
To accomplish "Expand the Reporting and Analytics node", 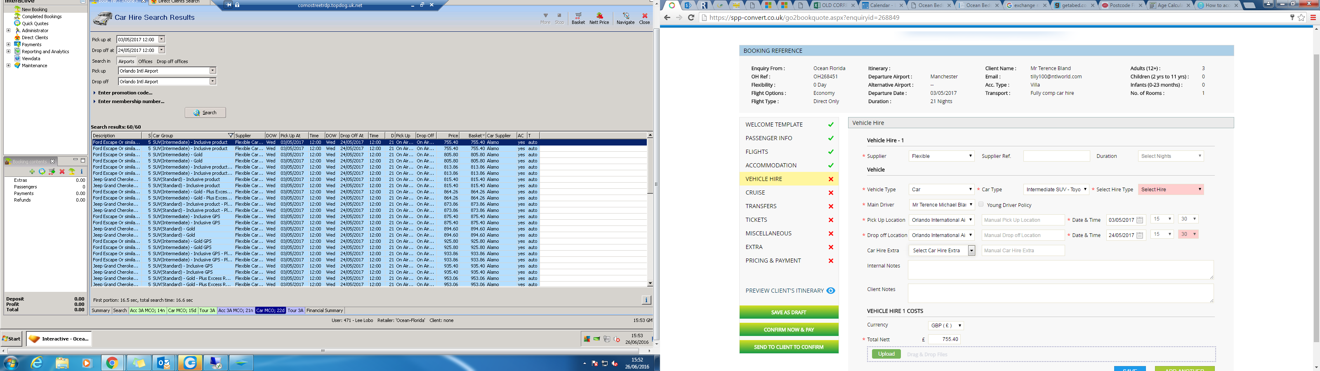I will pos(8,52).
